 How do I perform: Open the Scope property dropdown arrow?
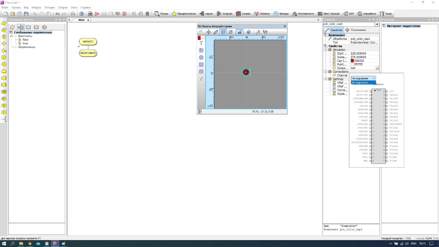click(x=377, y=68)
